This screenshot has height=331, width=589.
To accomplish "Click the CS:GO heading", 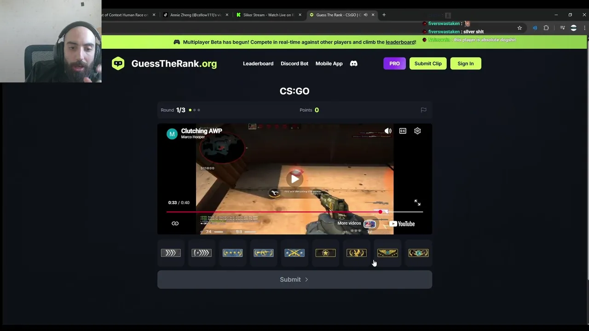I will point(294,91).
